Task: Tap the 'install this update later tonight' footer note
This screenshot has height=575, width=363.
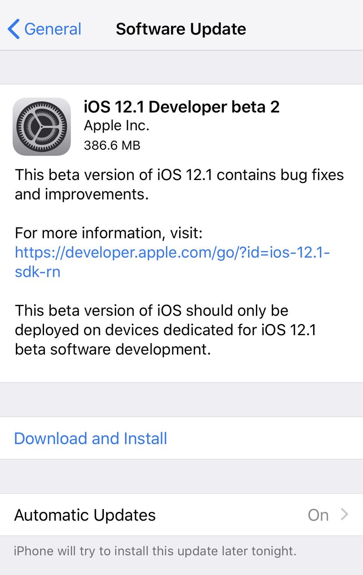Action: click(155, 551)
